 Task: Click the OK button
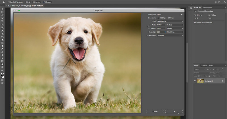(174, 111)
